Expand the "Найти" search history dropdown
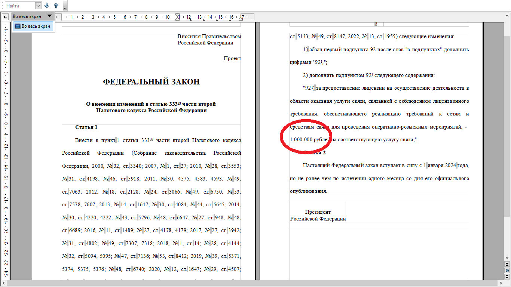Image resolution: width=511 pixels, height=287 pixels. click(x=38, y=6)
